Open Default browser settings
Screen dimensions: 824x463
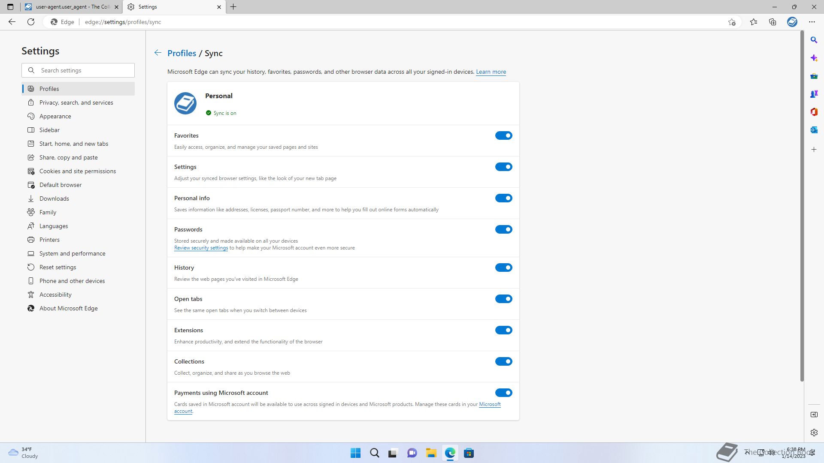(78, 185)
